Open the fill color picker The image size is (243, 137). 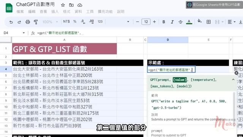[200, 21]
